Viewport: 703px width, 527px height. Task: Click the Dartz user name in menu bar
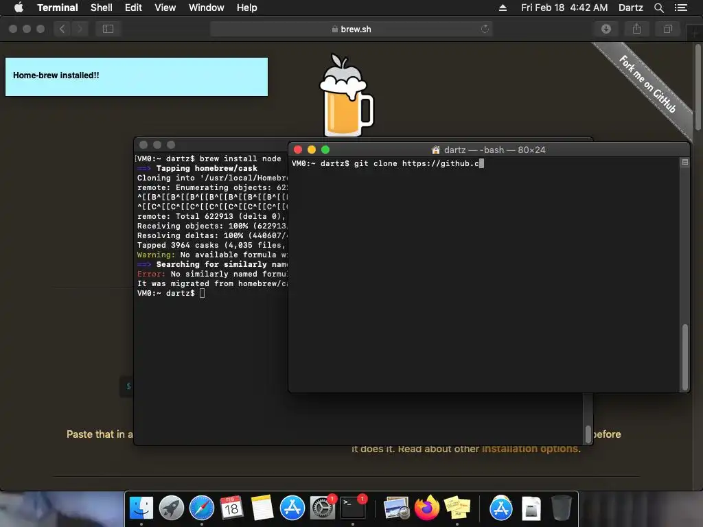[x=630, y=8]
